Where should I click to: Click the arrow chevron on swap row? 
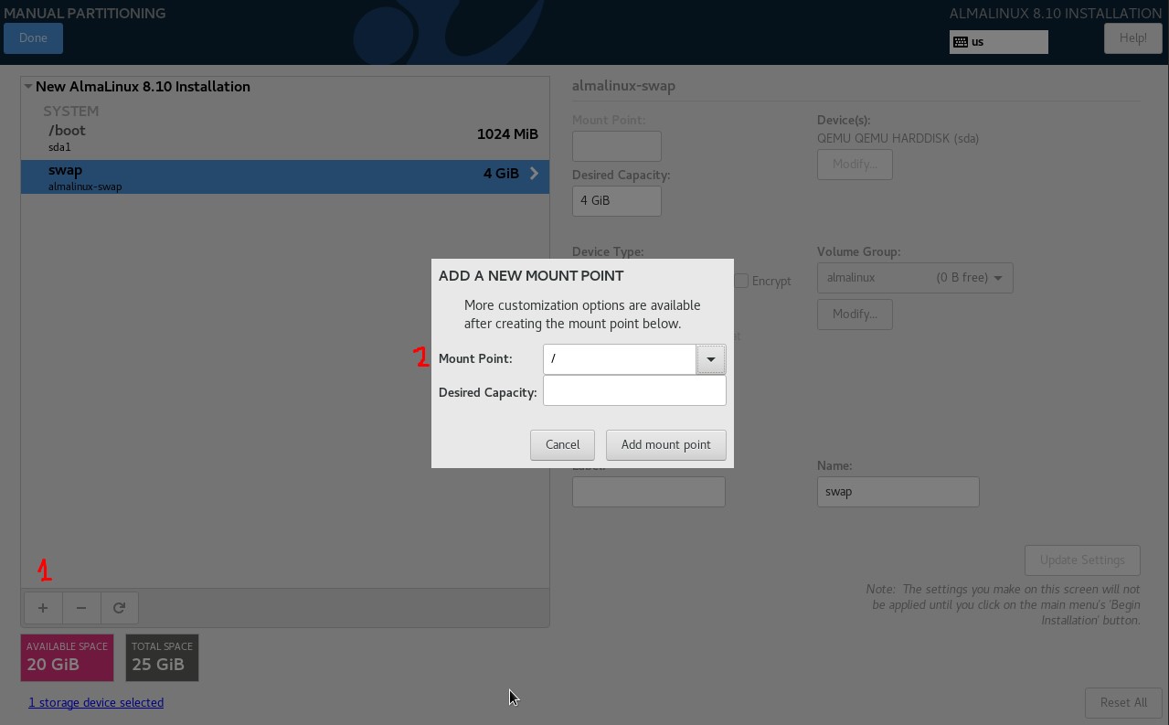tap(534, 174)
